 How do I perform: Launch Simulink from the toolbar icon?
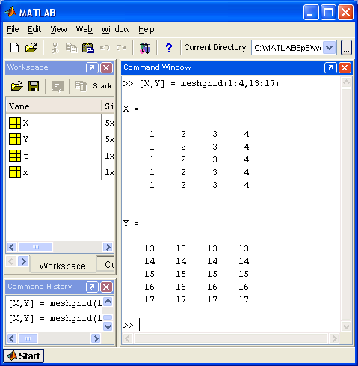[145, 48]
